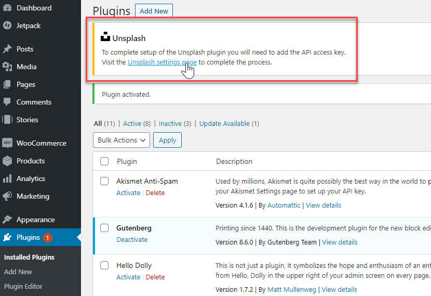Viewport: 431px width, 296px height.
Task: Show All plugins filter
Action: (98, 123)
